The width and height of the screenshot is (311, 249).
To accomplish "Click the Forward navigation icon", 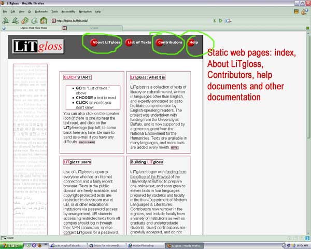I will pos(15,20).
